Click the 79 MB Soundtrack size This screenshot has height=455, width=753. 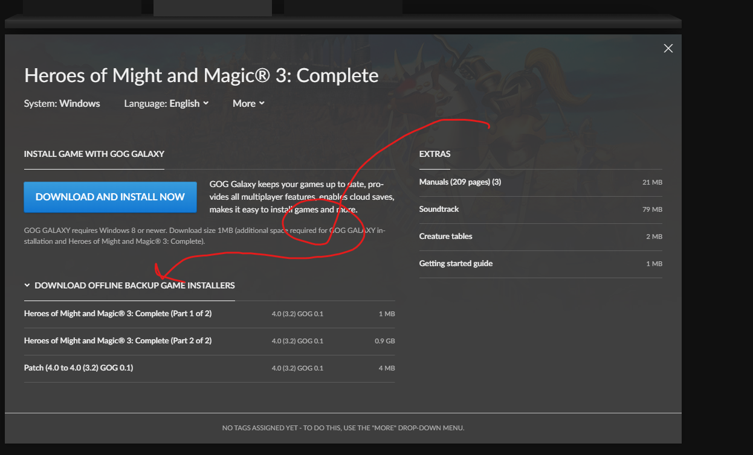click(x=652, y=209)
